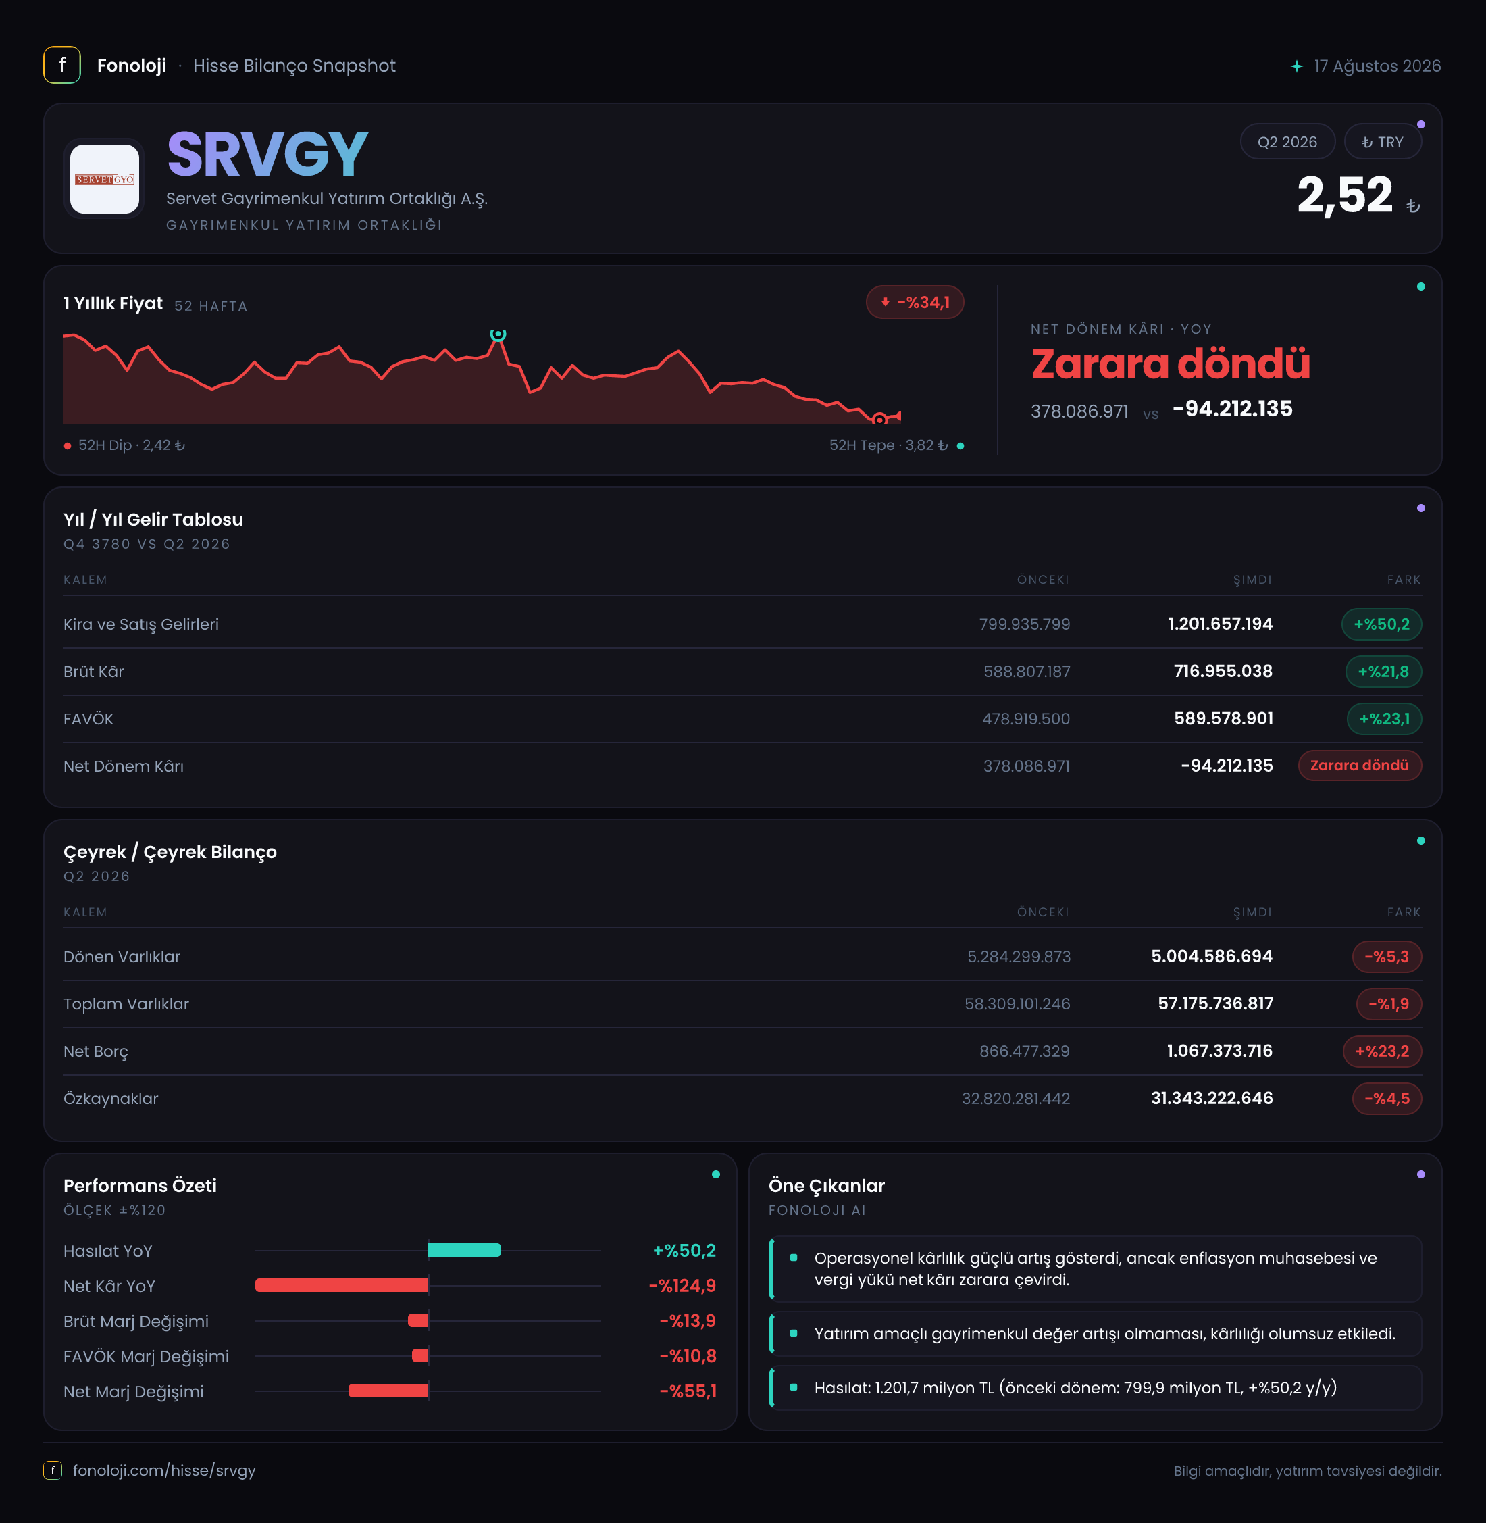Click the Fonoloji "f" logo in header
The height and width of the screenshot is (1523, 1486).
[61, 66]
